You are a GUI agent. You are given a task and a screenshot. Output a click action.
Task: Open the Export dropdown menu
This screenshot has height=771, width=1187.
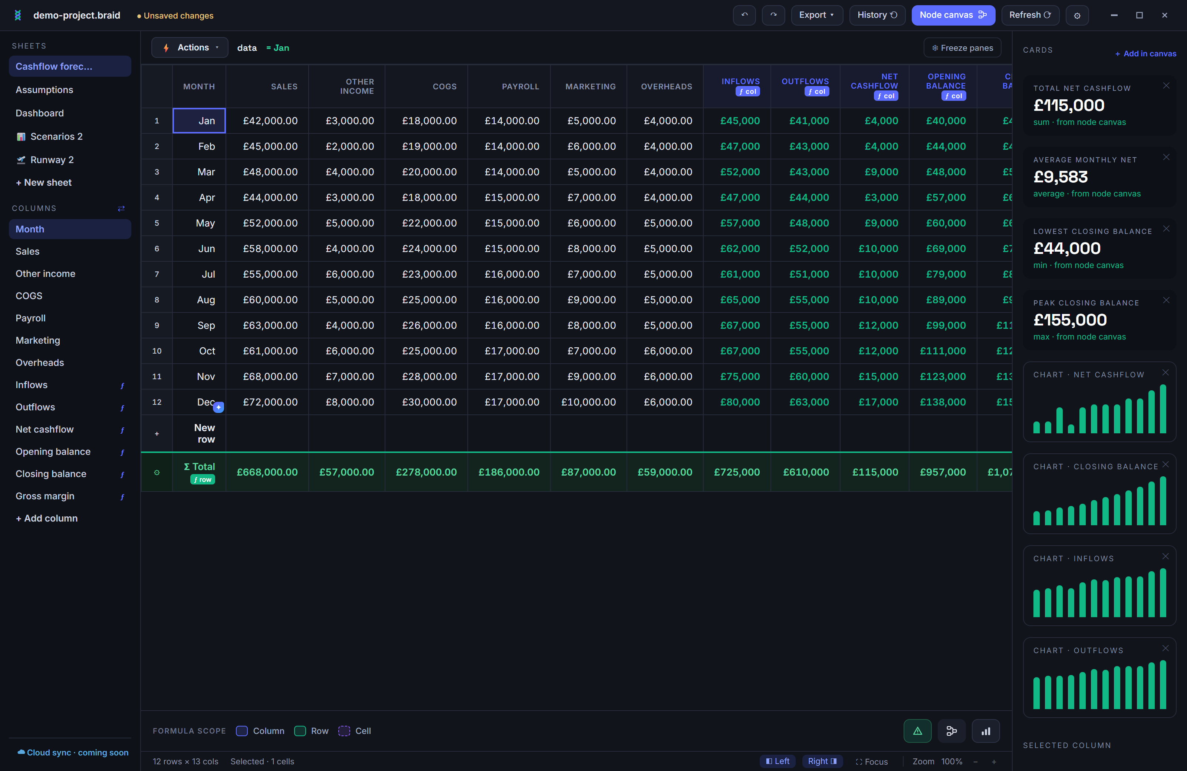pos(816,15)
